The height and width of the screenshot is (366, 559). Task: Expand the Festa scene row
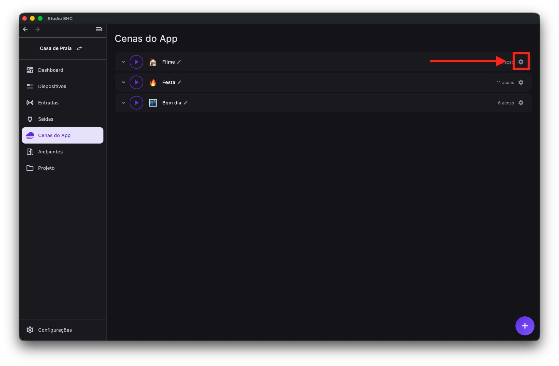point(124,82)
